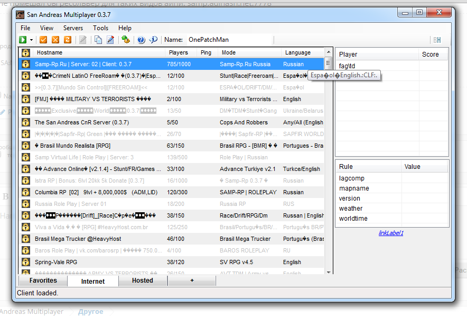Click lock icon beside Samp Virtual Life

(x=25, y=157)
